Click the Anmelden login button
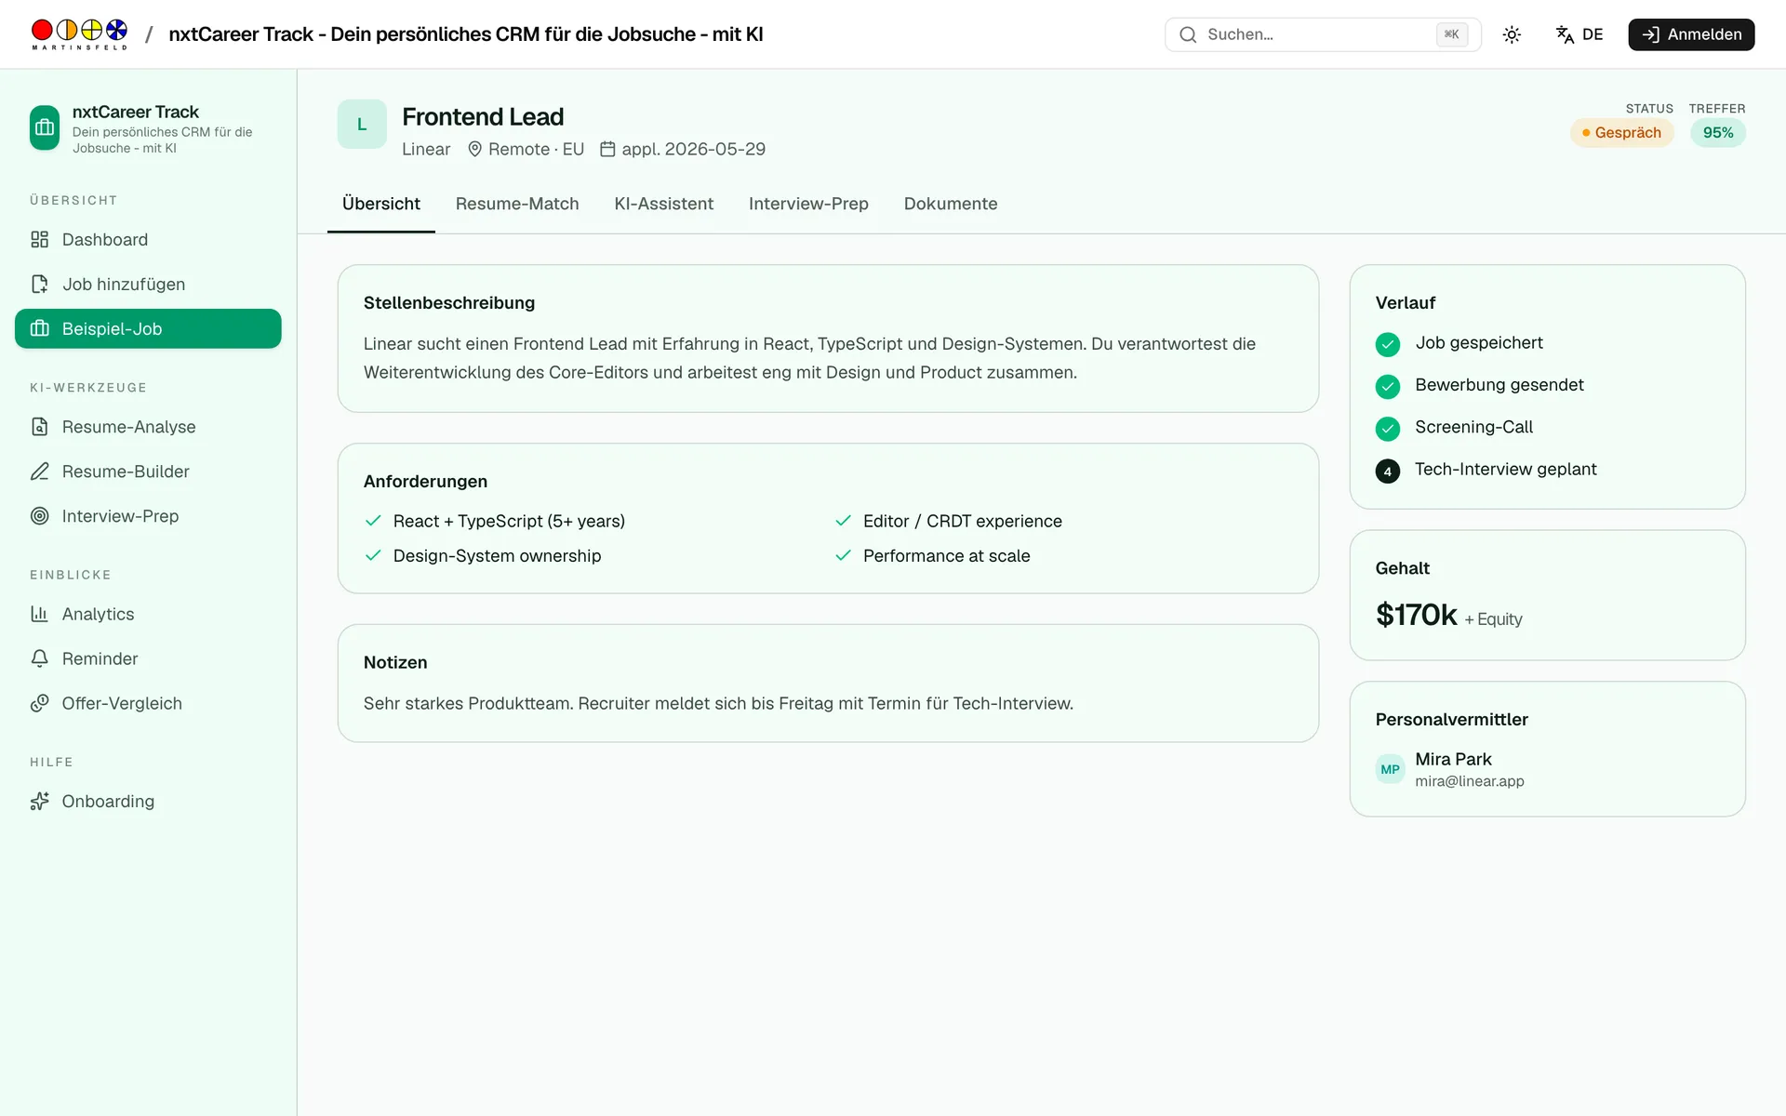Viewport: 1786px width, 1116px height. [1691, 34]
